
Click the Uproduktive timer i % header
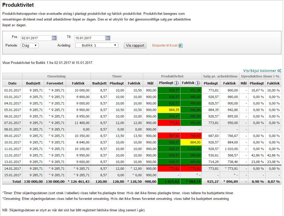(260, 76)
